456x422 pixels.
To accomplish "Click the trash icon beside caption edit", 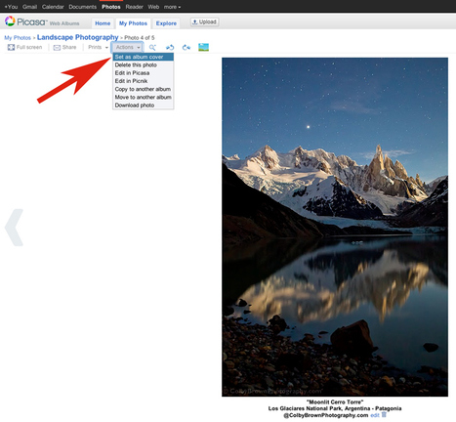I will pos(384,414).
